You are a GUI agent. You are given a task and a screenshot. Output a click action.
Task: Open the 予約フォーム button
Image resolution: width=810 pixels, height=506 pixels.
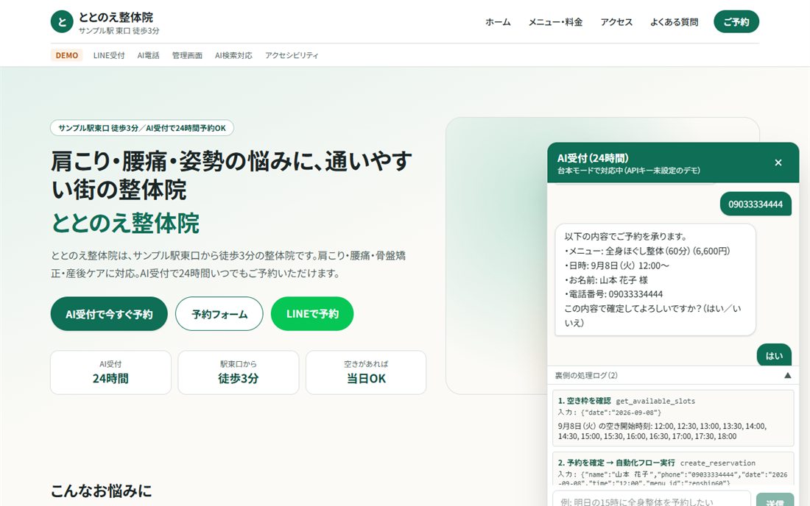[x=219, y=313]
